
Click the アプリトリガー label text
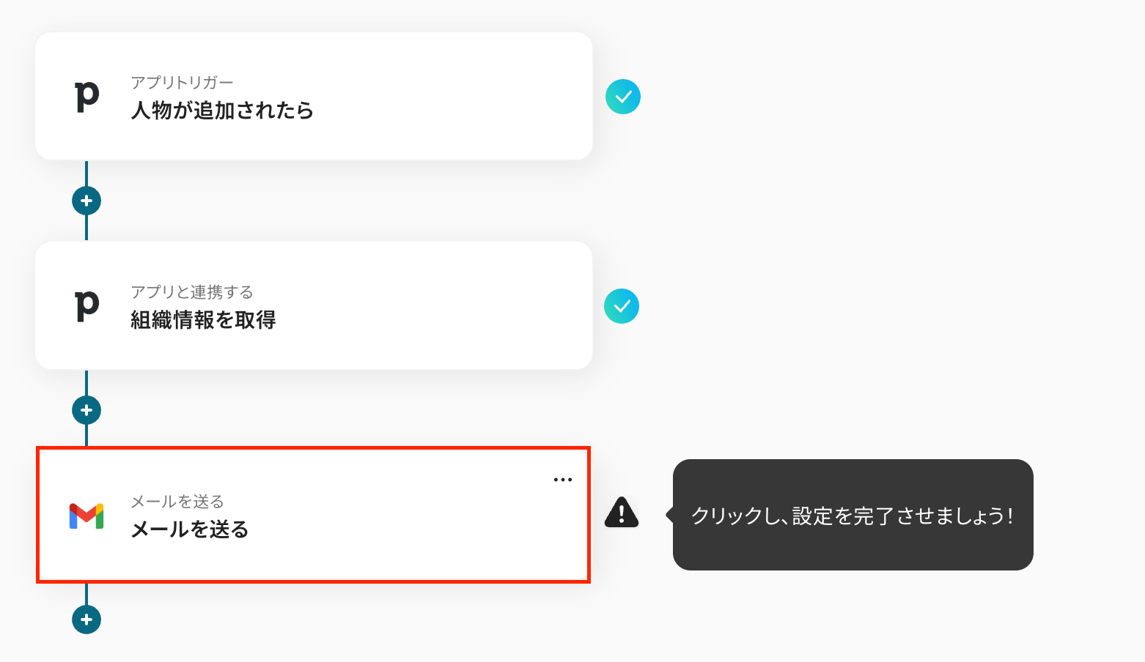pos(182,83)
